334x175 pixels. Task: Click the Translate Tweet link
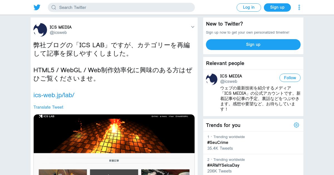pyautogui.click(x=48, y=107)
